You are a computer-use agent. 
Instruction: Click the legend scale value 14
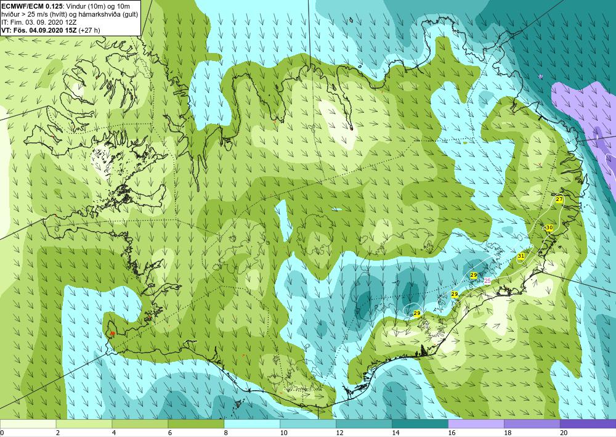coord(396,433)
